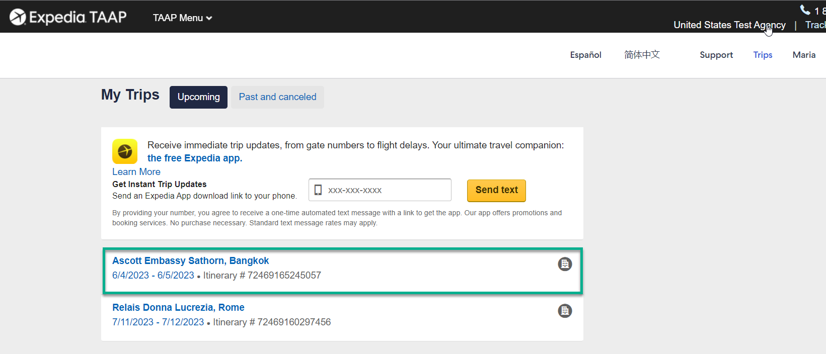Switch language to 简体中文
The height and width of the screenshot is (354, 826).
click(x=642, y=54)
